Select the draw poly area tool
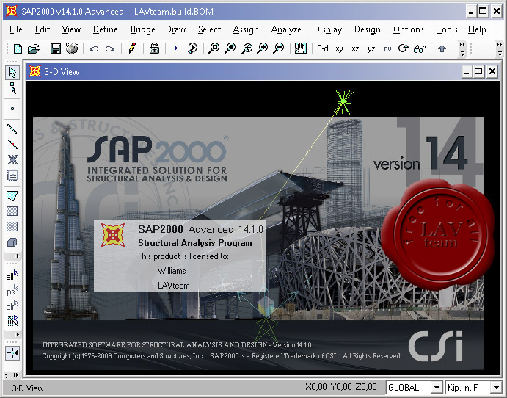This screenshot has height=398, width=507. click(x=12, y=195)
